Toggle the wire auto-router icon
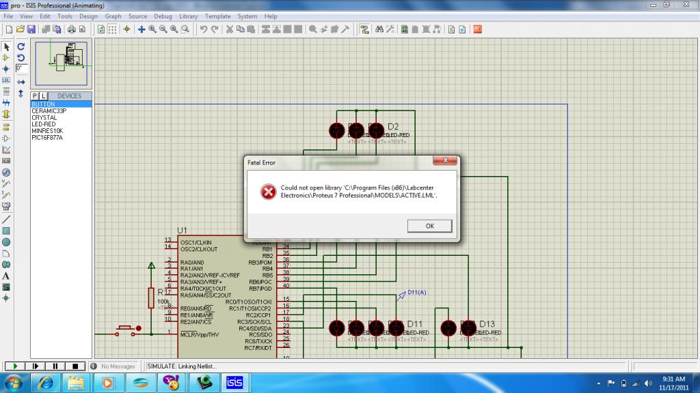Screen dimensions: 700x393 pyautogui.click(x=365, y=29)
